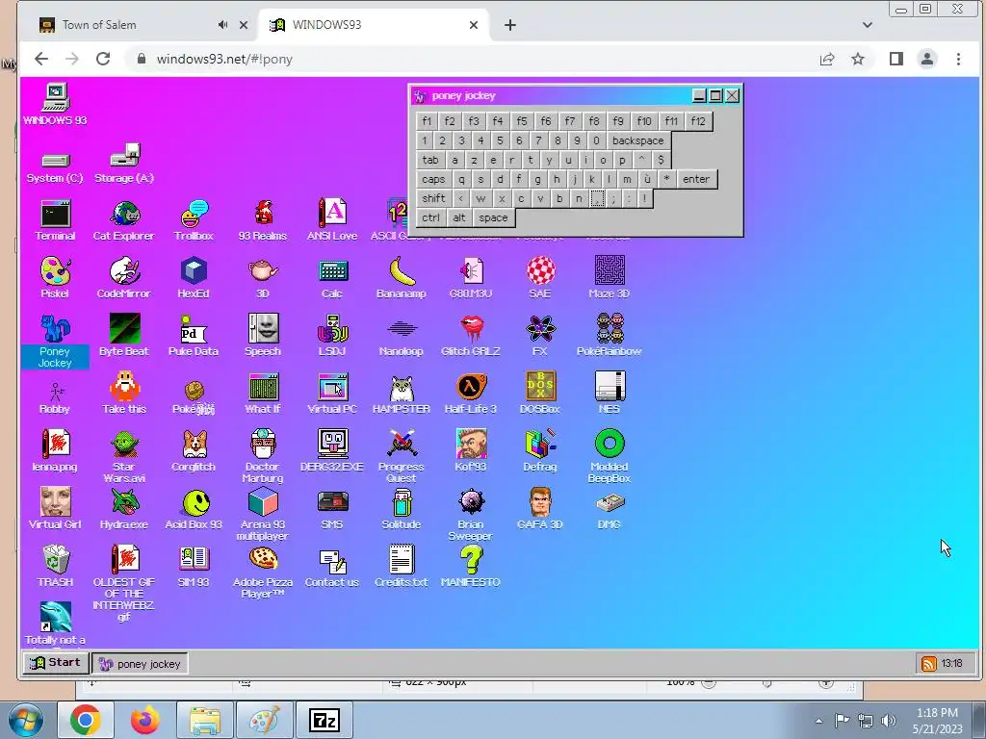Viewport: 986px width, 739px height.
Task: Launch Nanoloop icon
Action: pyautogui.click(x=402, y=336)
